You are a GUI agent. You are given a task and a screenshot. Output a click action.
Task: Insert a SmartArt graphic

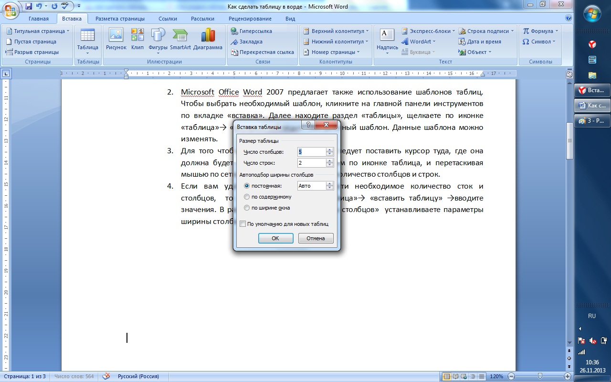tap(180, 39)
